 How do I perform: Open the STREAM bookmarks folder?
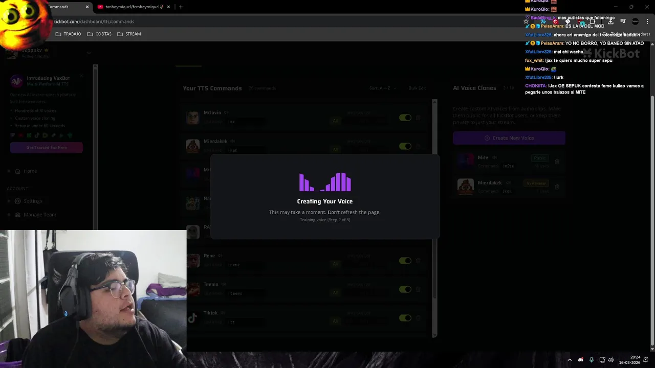(x=129, y=34)
